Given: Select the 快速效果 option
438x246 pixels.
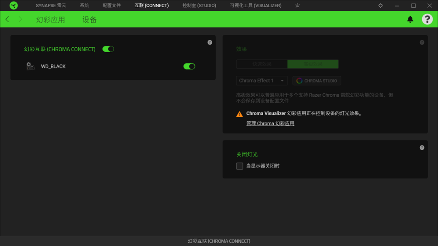Looking at the screenshot, I should [262, 64].
